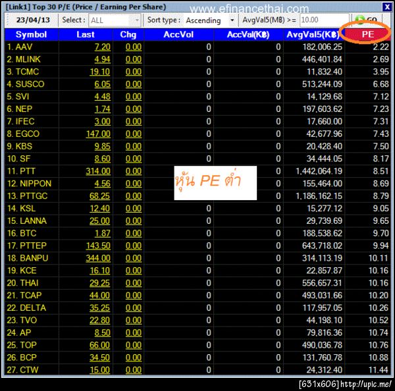Screen dimensions: 395x391
Task: Click EGCO last price 147.00
Action: [98, 134]
